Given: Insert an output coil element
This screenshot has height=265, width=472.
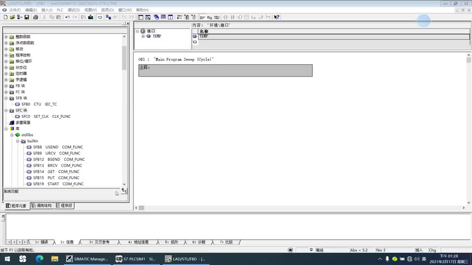Looking at the screenshot, I should click(x=240, y=17).
